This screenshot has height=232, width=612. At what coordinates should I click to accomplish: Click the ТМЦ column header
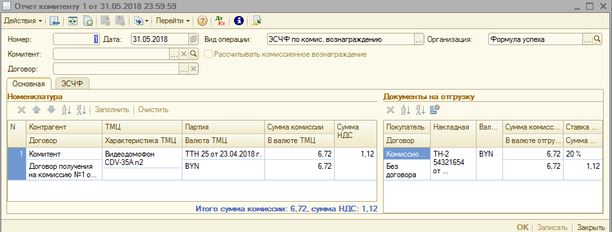(142, 127)
